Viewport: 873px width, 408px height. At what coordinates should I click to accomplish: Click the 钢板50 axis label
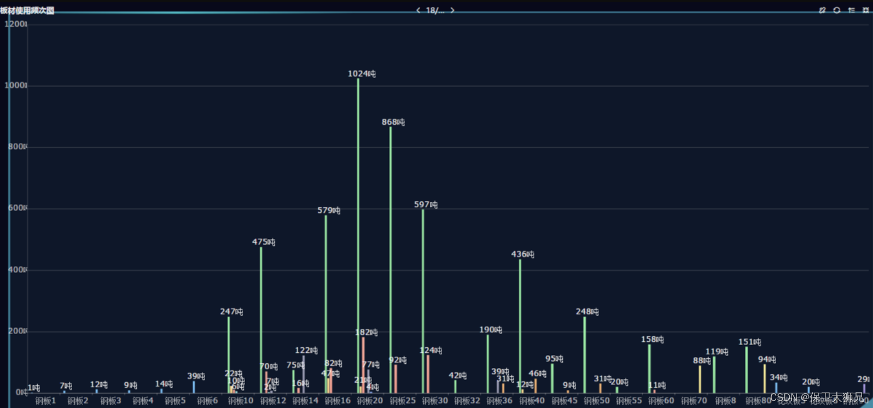tap(597, 401)
